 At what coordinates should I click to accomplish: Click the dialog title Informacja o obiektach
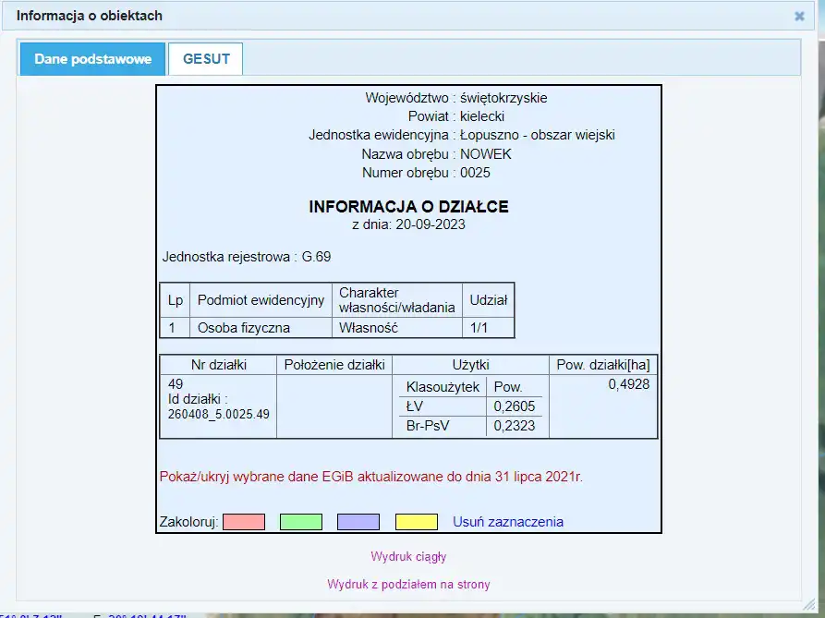point(90,16)
